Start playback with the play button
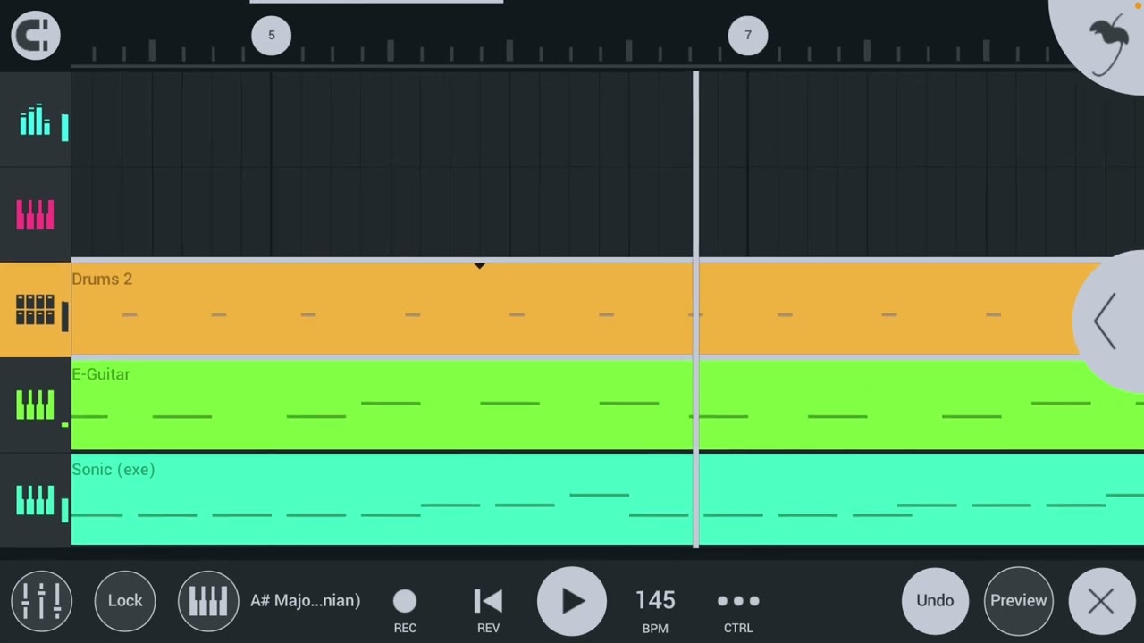Viewport: 1144px width, 643px height. click(572, 601)
